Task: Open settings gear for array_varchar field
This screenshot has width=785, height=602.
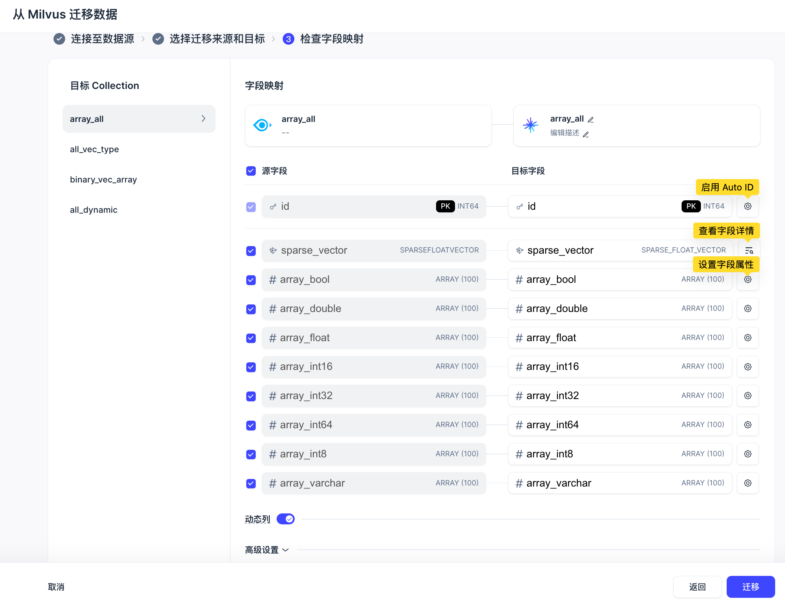Action: 747,483
